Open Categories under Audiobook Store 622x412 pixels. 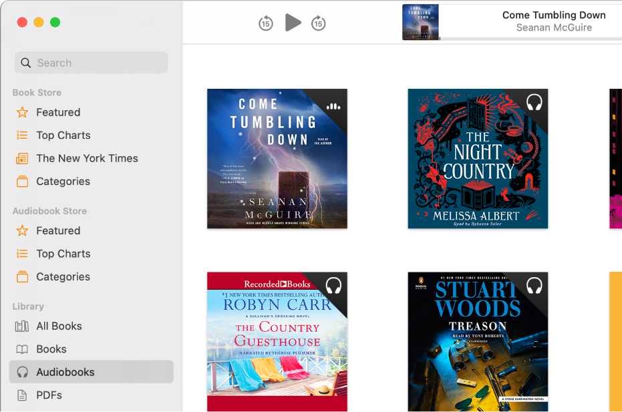tap(92, 276)
